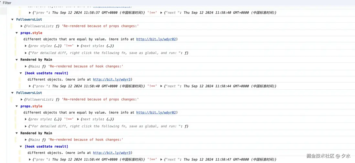Collapse the first [hook useState result] group
The height and width of the screenshot is (163, 355).
point(21,73)
